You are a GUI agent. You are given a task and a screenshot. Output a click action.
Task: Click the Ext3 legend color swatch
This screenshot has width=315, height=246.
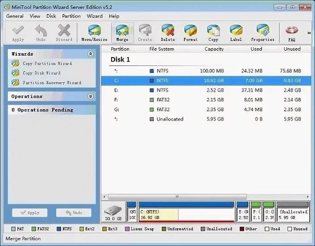pyautogui.click(x=104, y=229)
